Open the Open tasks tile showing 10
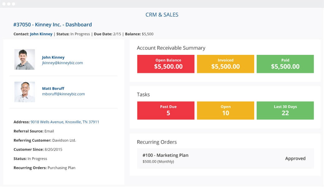 coord(226,111)
